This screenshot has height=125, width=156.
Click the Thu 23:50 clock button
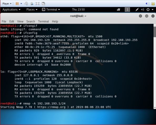pyautogui.click(x=78, y=10)
